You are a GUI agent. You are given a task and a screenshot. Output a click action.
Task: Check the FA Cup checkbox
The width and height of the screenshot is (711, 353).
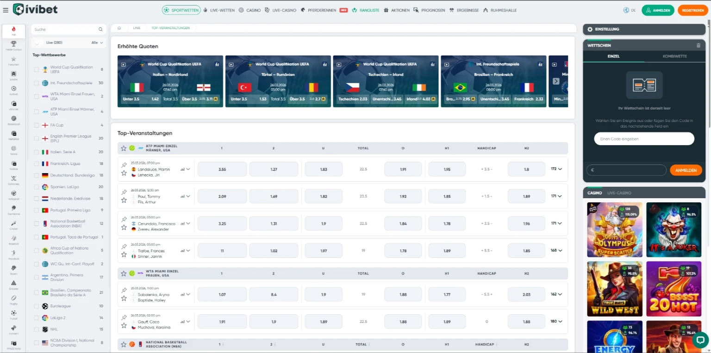point(36,125)
